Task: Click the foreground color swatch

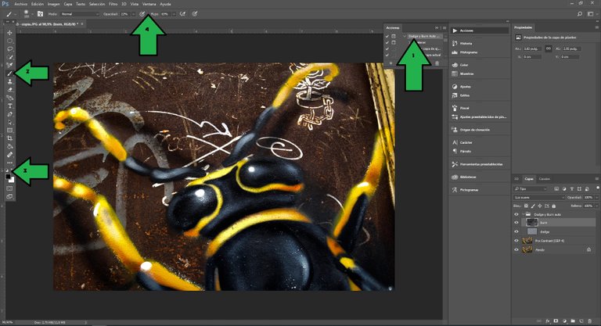Action: click(8, 177)
